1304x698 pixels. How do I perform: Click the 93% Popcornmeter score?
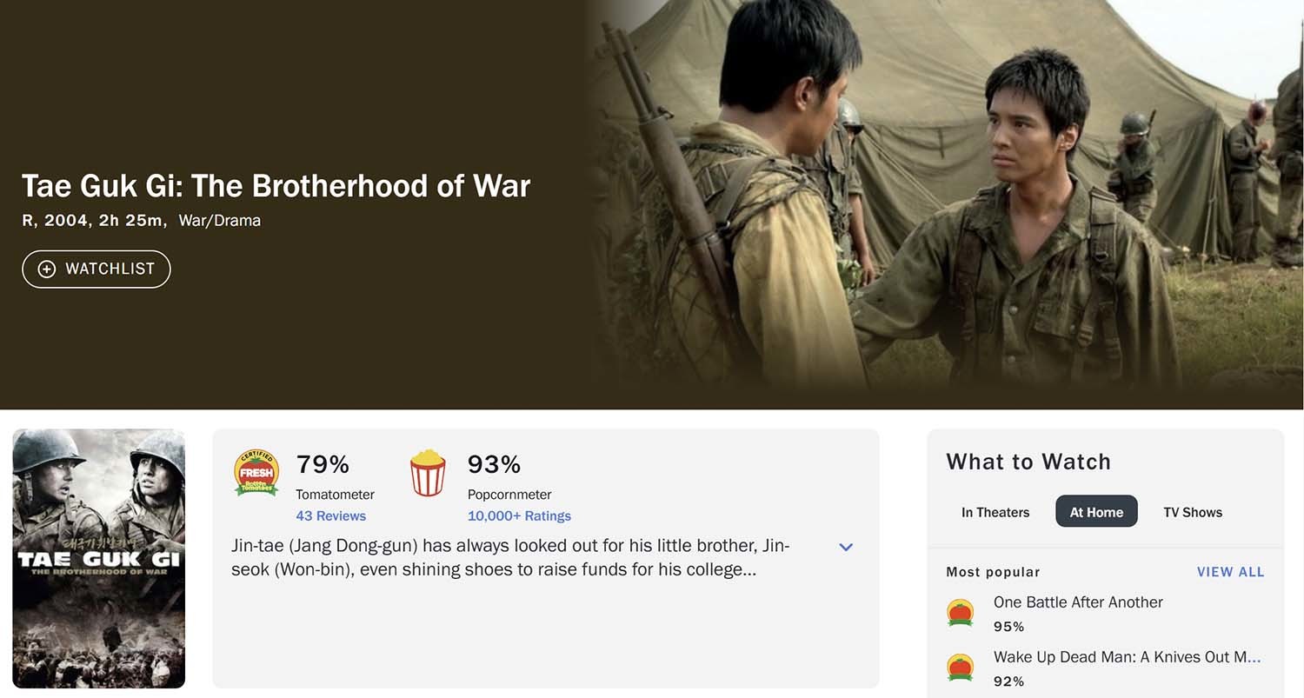[494, 465]
